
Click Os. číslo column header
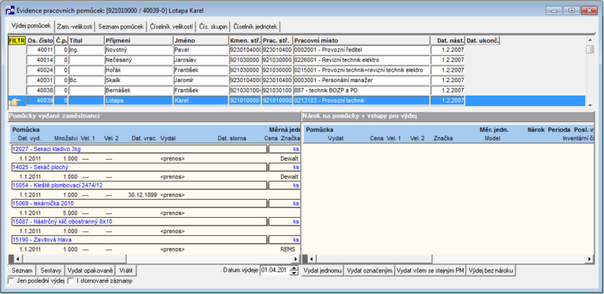[x=40, y=41]
